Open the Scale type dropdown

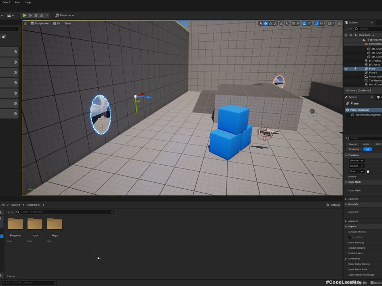pos(356,171)
